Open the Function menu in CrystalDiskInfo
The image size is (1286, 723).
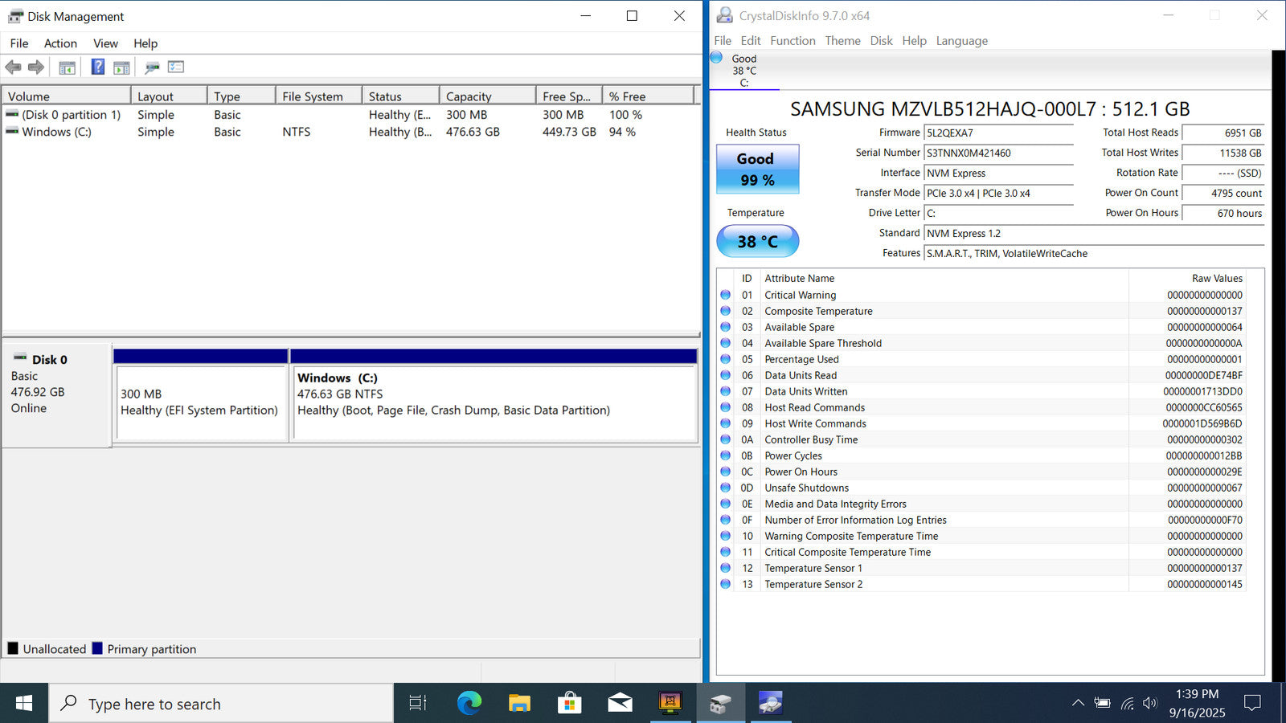792,41
